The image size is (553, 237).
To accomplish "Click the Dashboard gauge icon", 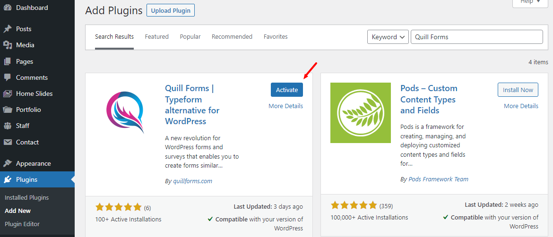I will (8, 8).
